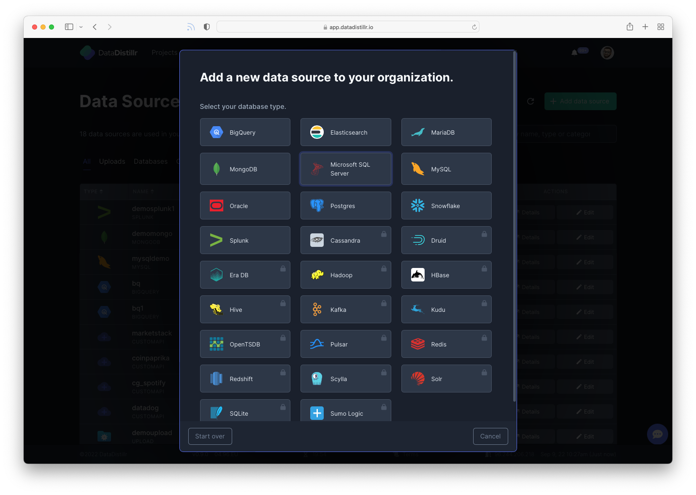
Task: Choose Solr data source card
Action: click(x=446, y=379)
